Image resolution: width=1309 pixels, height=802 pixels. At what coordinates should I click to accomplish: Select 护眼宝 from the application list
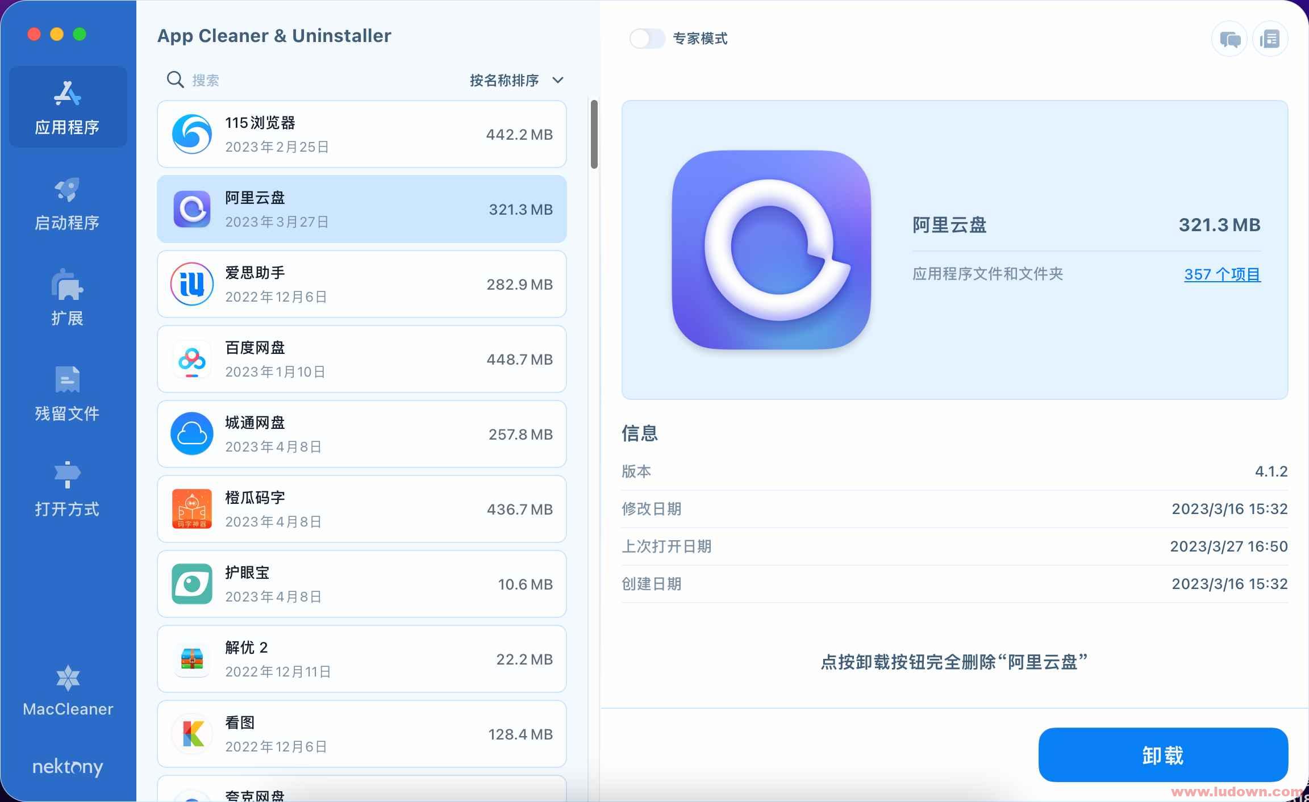tap(364, 584)
